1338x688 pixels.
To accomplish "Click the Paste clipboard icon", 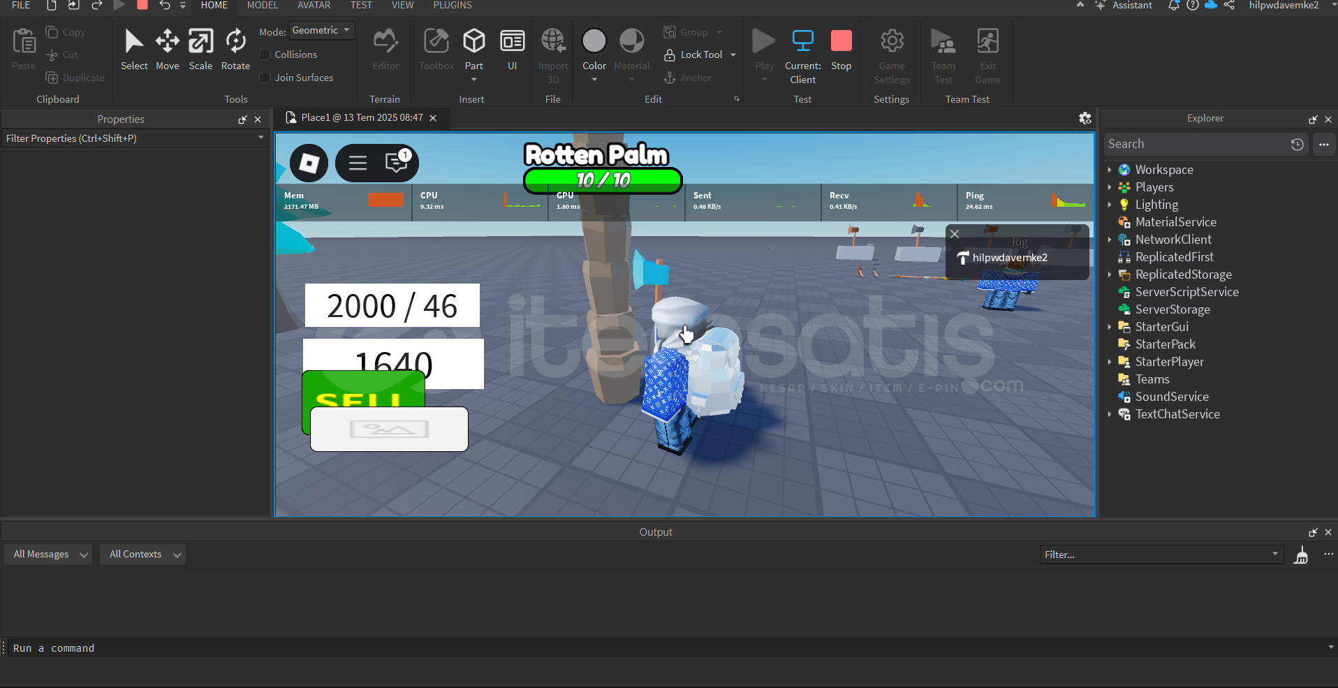I will (x=24, y=41).
